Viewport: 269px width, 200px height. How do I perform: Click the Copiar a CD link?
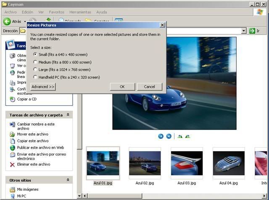pos(27,99)
